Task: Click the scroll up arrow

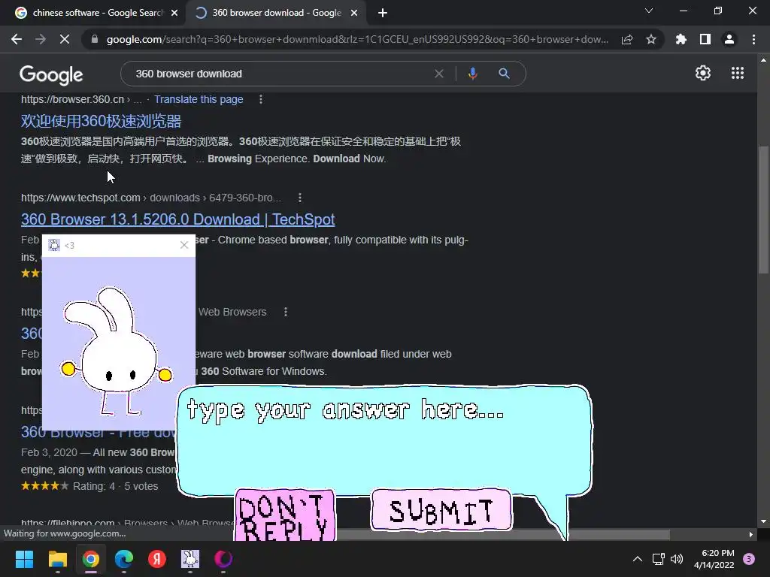Action: (763, 60)
